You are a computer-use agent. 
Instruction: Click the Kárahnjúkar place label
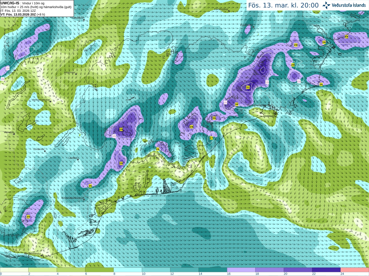pos(221,10)
